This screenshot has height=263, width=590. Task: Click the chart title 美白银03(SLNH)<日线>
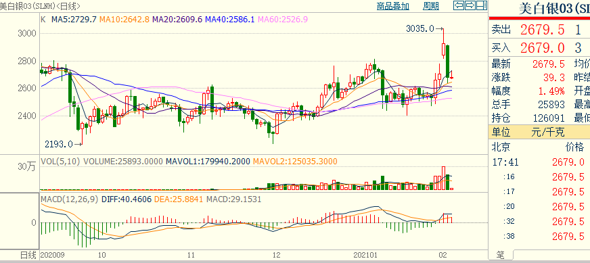click(x=41, y=5)
